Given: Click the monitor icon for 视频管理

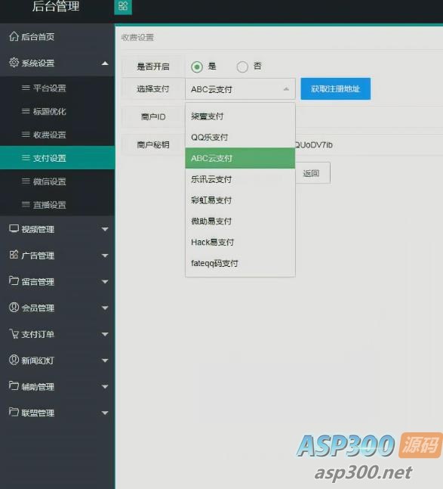Looking at the screenshot, I should tap(14, 228).
